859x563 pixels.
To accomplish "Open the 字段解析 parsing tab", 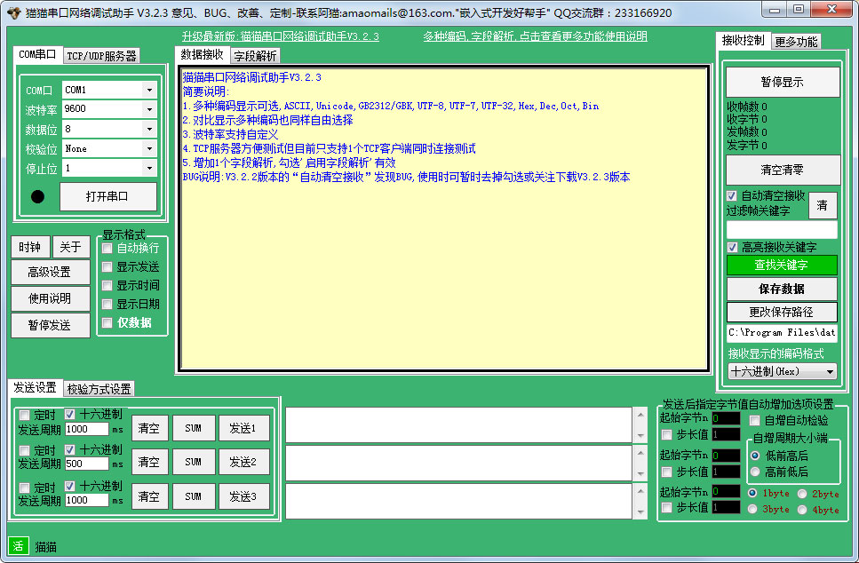I will 255,54.
